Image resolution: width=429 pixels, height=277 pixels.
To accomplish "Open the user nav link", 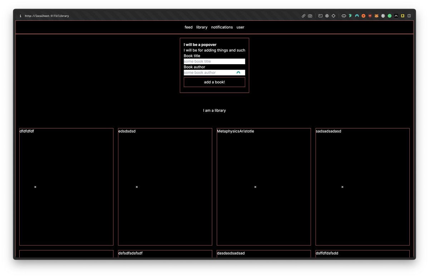I will pyautogui.click(x=241, y=27).
